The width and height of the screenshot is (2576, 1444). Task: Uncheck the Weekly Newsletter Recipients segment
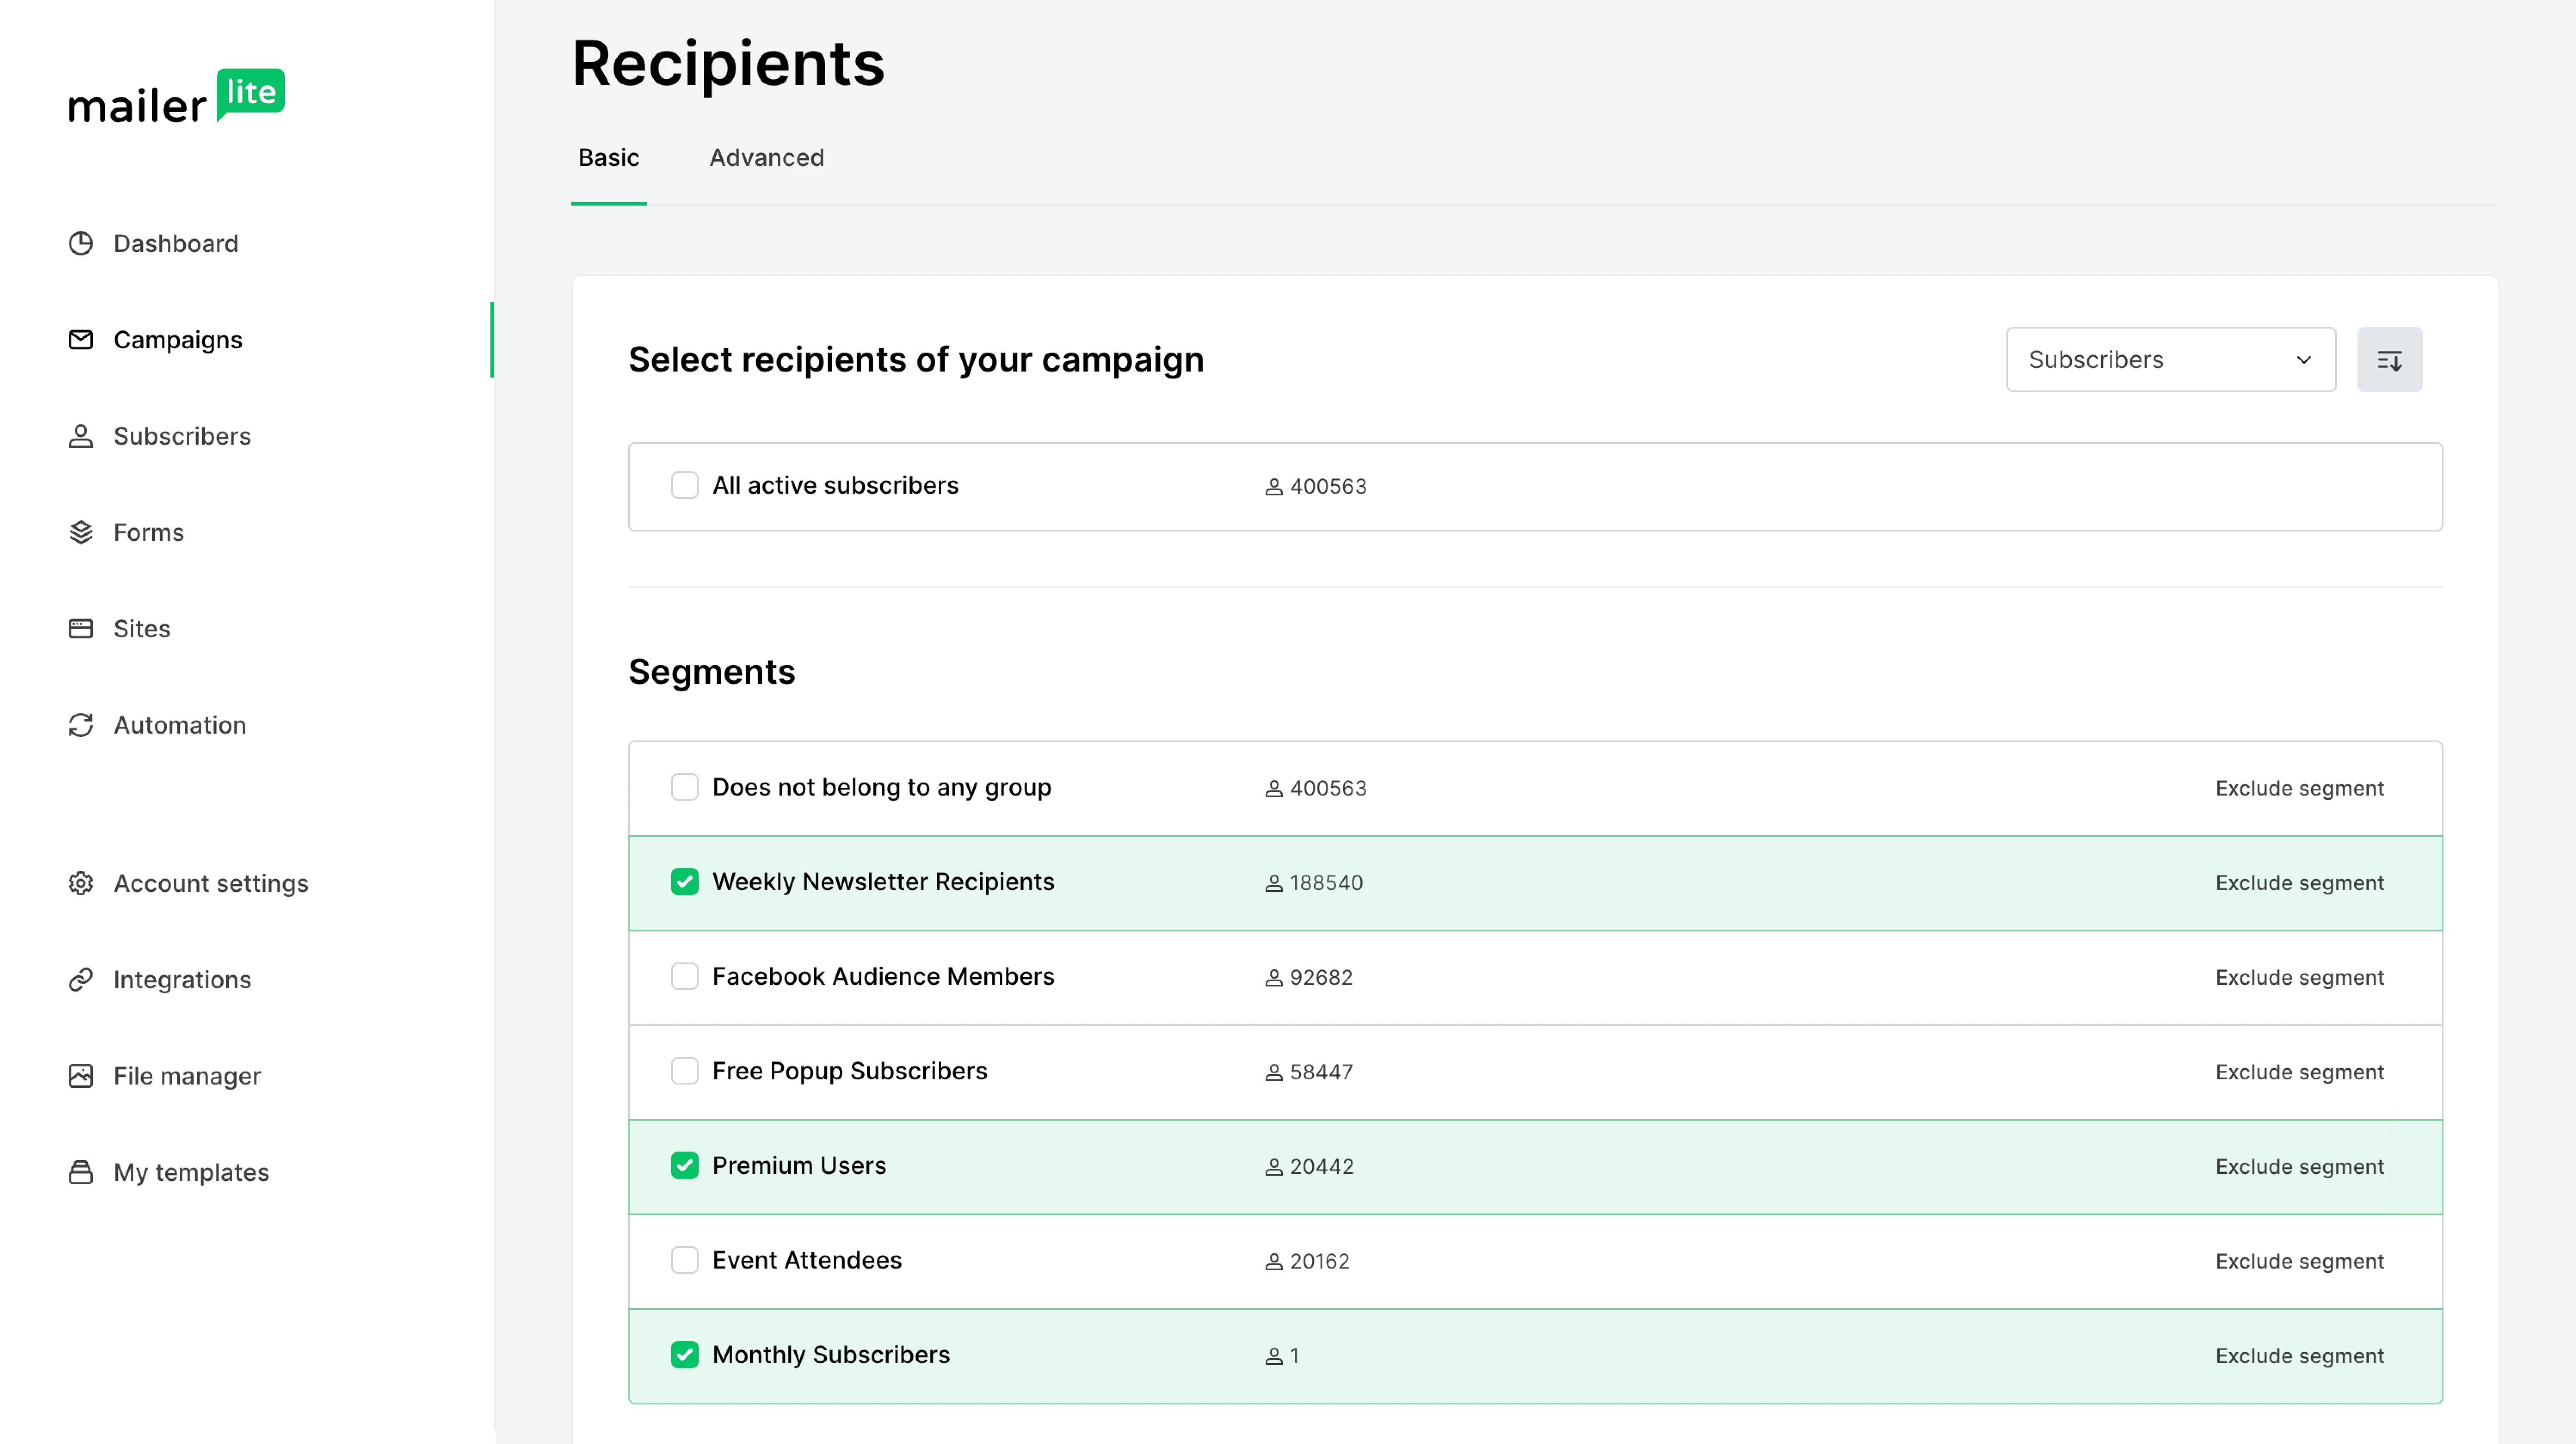tap(685, 882)
